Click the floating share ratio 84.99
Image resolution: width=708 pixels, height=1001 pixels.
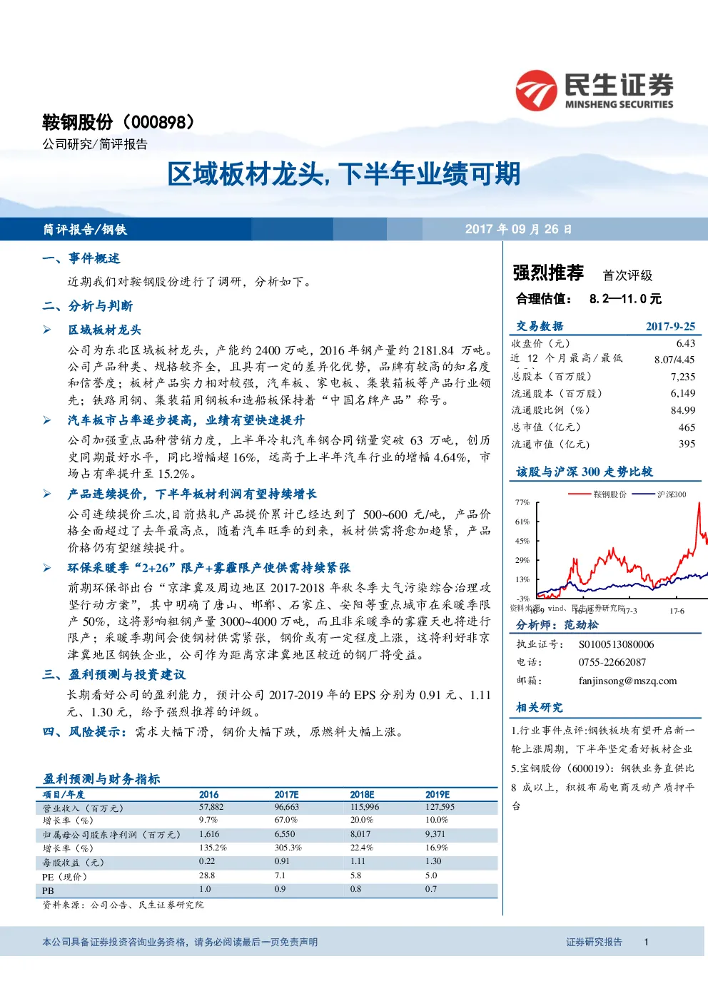click(683, 410)
